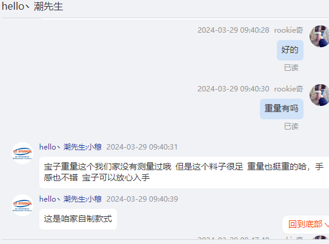The image size is (329, 244).
Task: Click timestamp 2024-03-29 09:40:39
Action: pyautogui.click(x=142, y=199)
